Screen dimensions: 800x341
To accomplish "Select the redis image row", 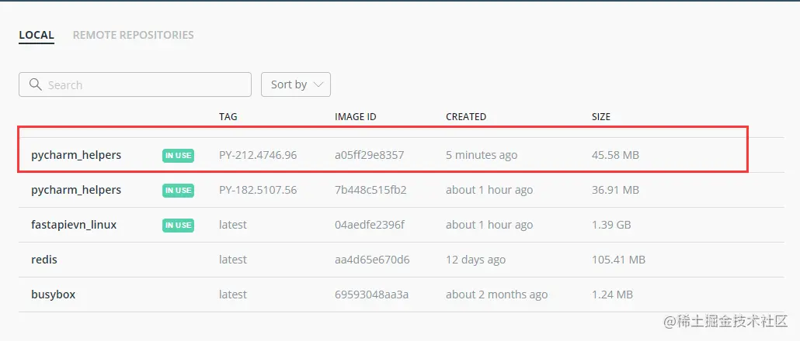I will pyautogui.click(x=401, y=260).
